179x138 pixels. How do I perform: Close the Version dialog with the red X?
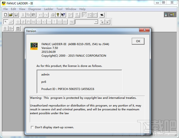[x=144, y=30]
